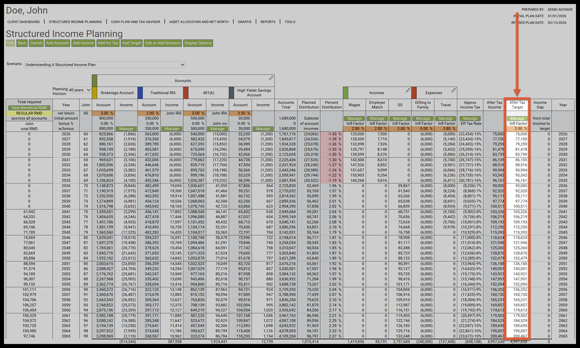Click Manage under Employer Match
The height and width of the screenshot is (348, 580).
pos(377,118)
